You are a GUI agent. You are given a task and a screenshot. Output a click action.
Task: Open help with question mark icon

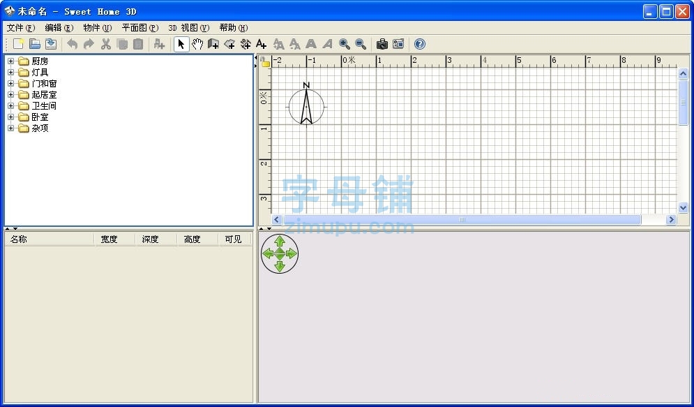pos(420,44)
